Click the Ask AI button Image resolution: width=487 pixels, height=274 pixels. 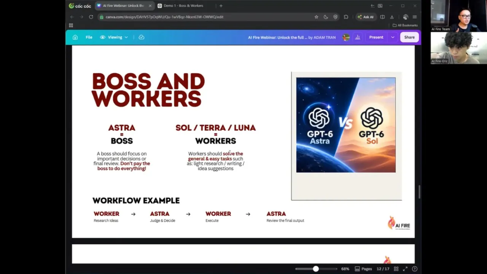pyautogui.click(x=365, y=17)
